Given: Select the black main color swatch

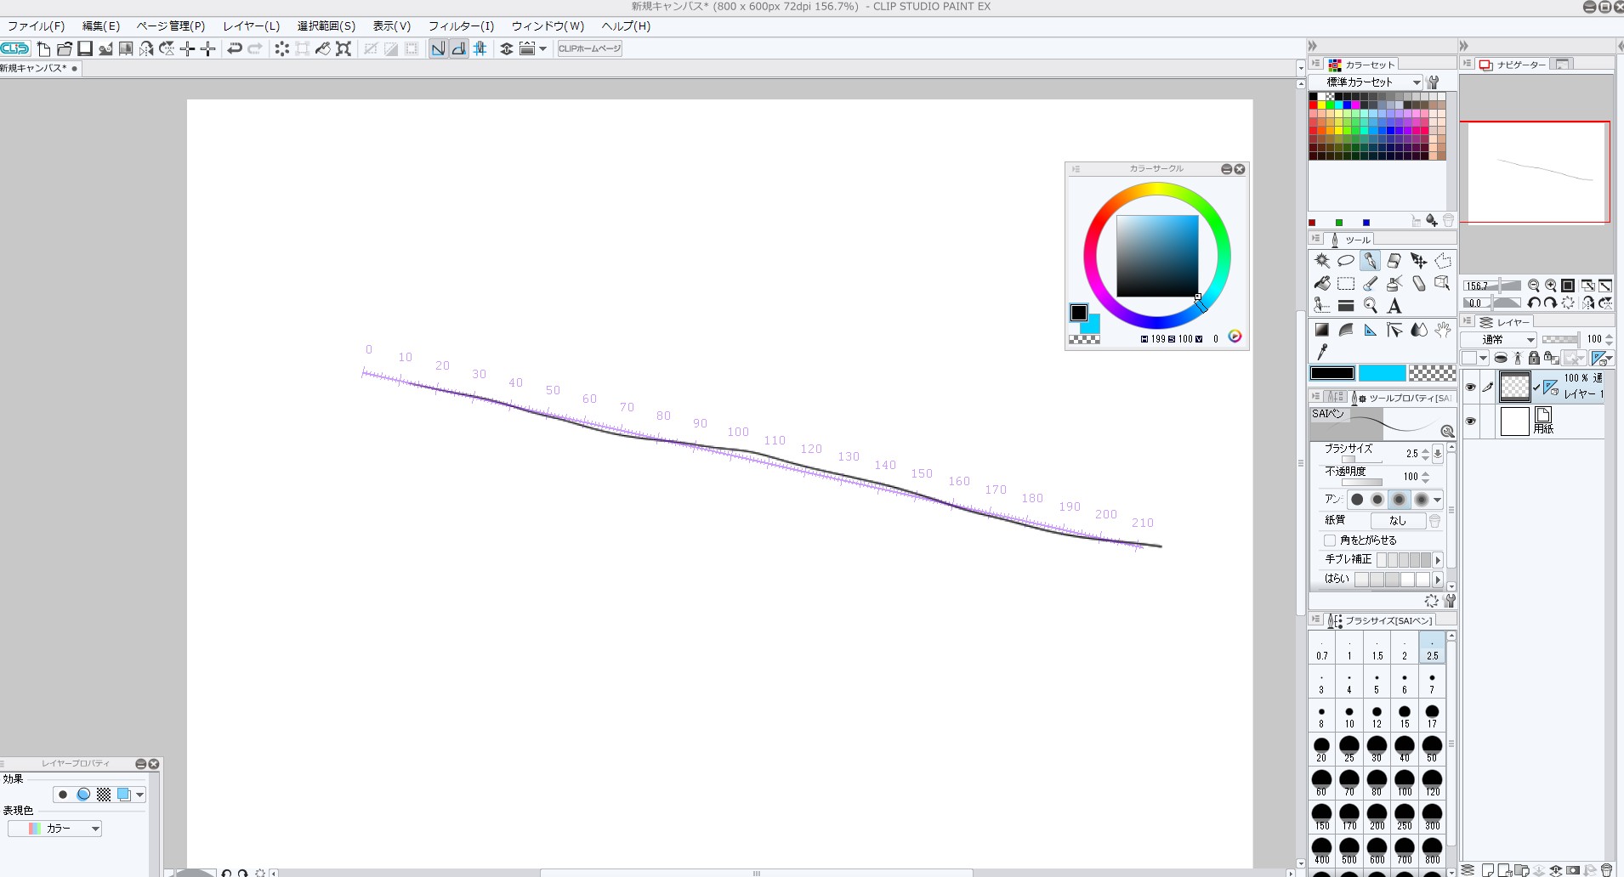Looking at the screenshot, I should pyautogui.click(x=1332, y=373).
